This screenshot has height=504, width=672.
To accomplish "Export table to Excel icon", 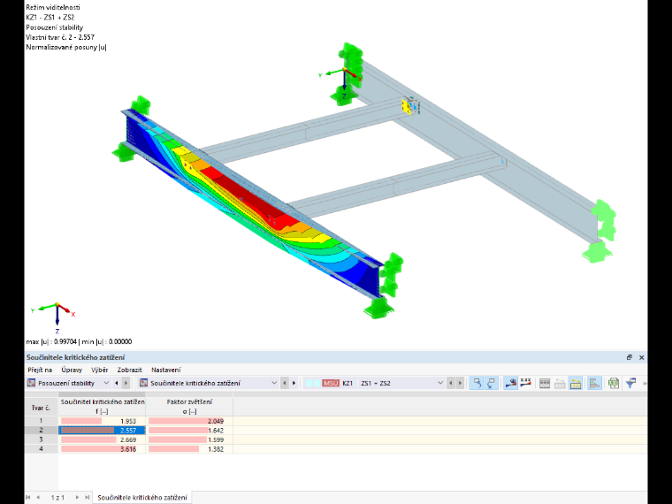I will 614,383.
